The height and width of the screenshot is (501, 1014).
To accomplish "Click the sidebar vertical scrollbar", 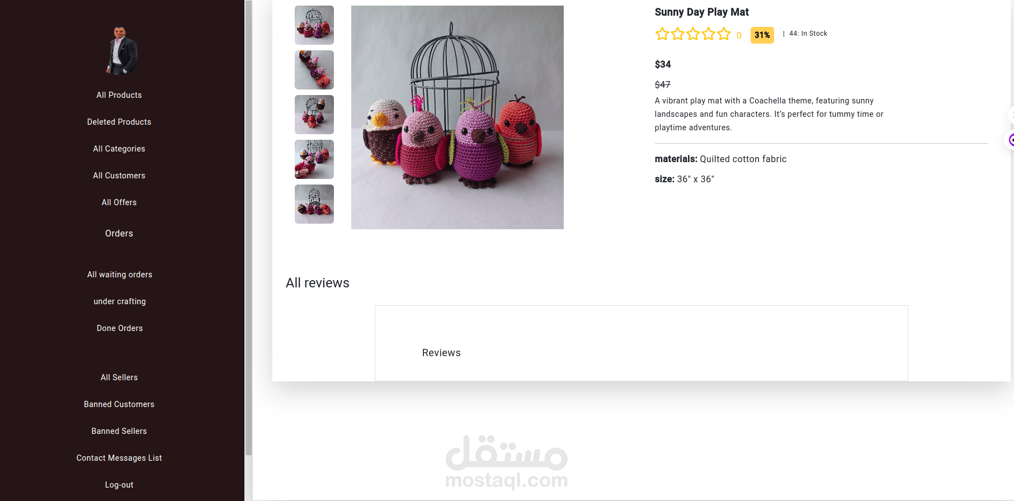I will pos(248,228).
